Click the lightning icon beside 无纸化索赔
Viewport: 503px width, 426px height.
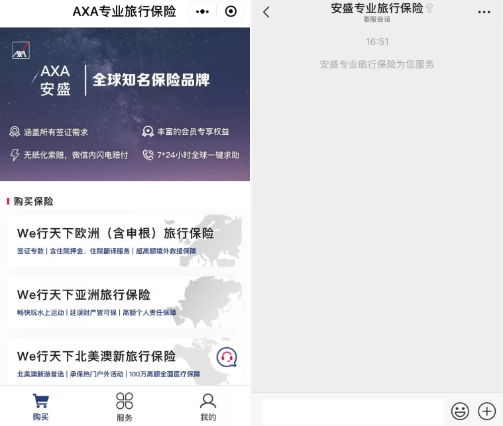[15, 155]
